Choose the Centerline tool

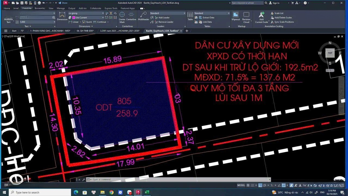pyautogui.click(x=131, y=16)
